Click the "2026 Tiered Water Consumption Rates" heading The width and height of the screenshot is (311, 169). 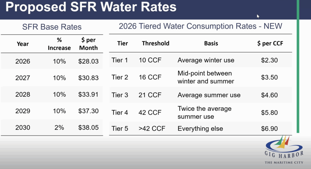pos(200,26)
